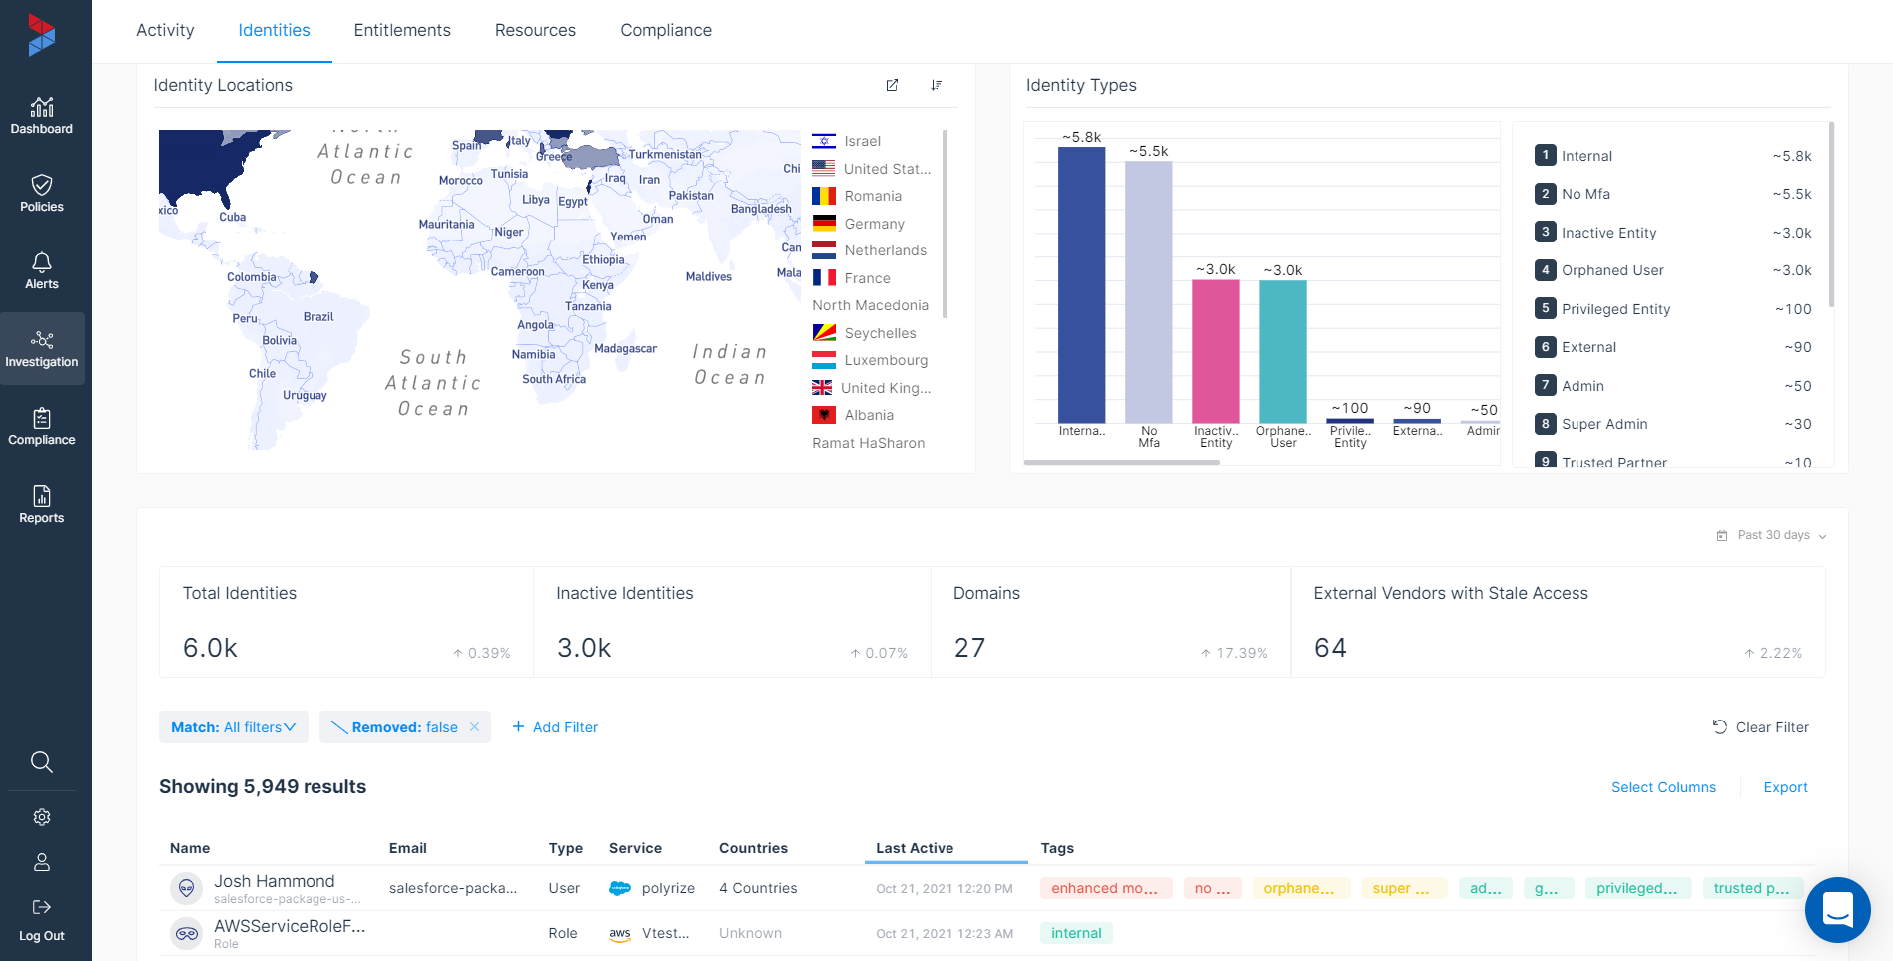Open the Match: All filters dropdown
The height and width of the screenshot is (961, 1893).
(x=234, y=727)
